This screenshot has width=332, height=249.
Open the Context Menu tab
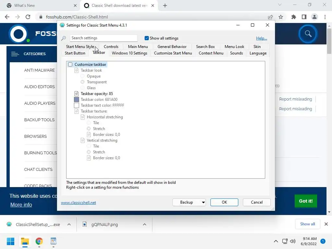(x=211, y=53)
